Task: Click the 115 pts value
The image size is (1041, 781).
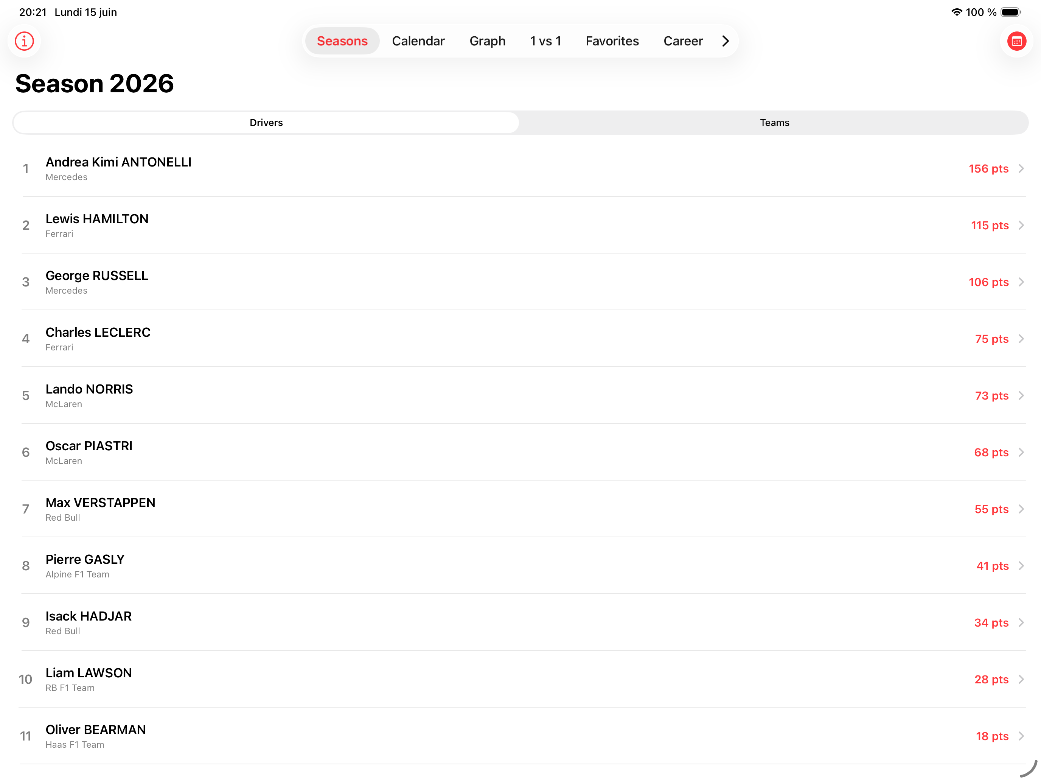Action: [x=990, y=226]
